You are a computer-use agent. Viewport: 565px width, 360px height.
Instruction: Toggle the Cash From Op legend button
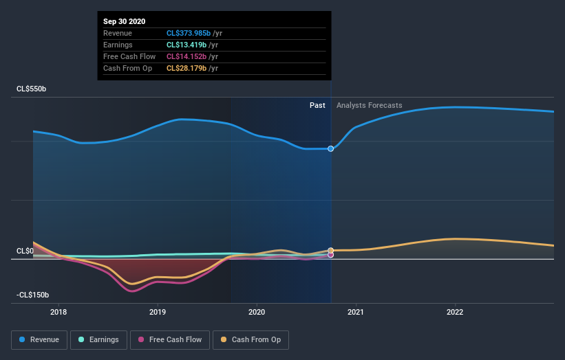(x=250, y=340)
